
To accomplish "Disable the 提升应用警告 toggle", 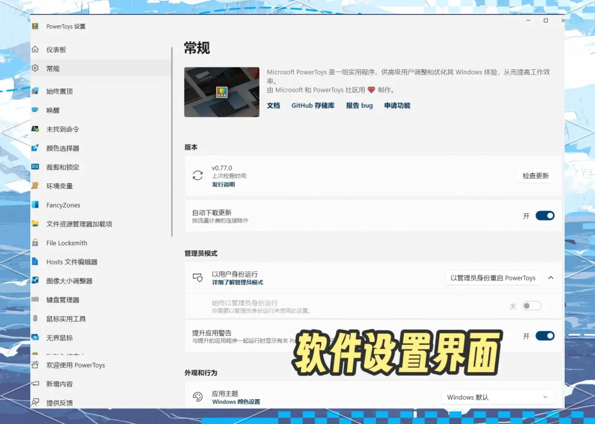I will (x=545, y=335).
